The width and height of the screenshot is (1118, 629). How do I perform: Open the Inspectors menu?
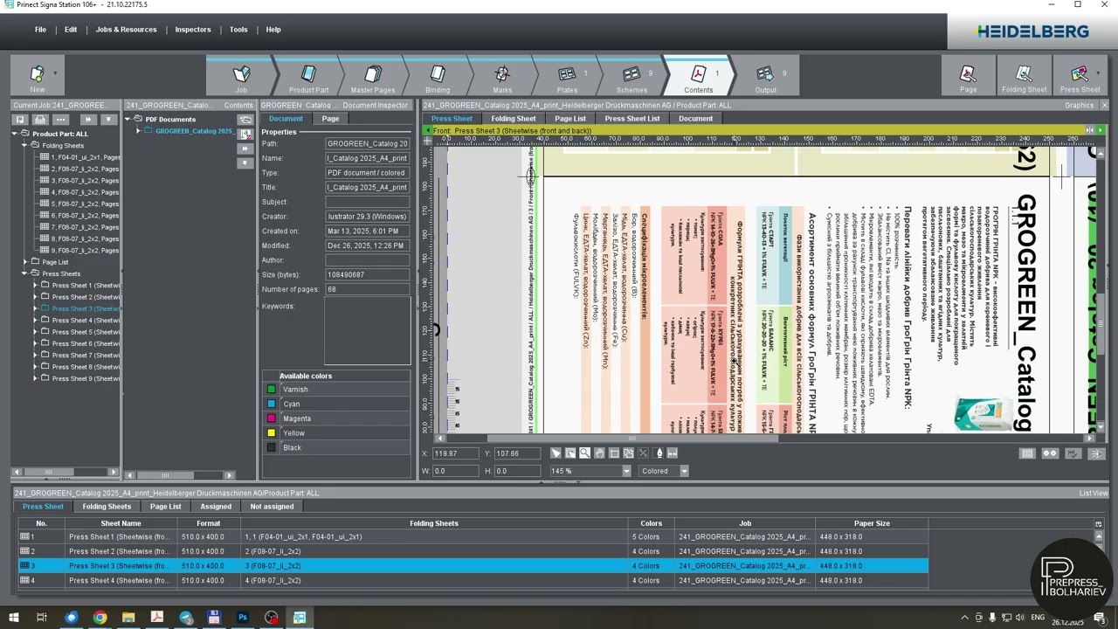coord(193,30)
